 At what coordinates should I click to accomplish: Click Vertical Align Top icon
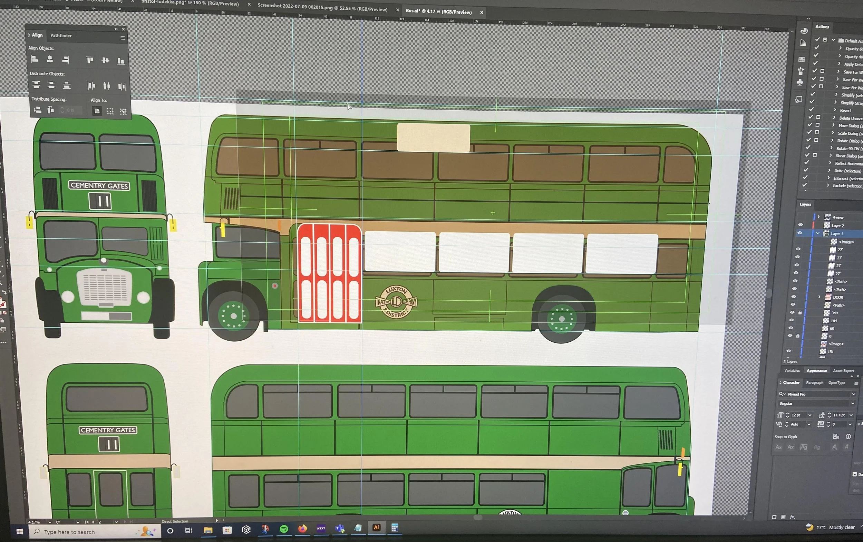[x=90, y=60]
